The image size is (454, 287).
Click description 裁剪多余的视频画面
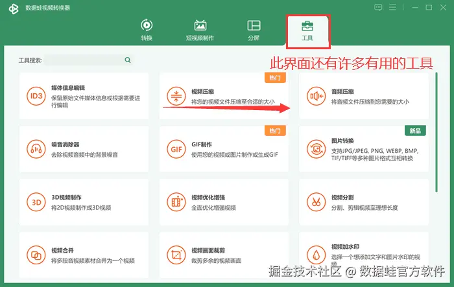pos(216,260)
